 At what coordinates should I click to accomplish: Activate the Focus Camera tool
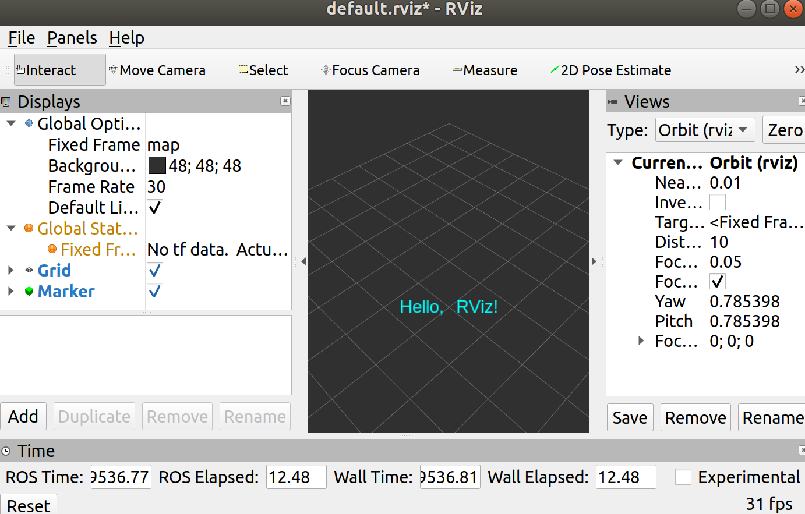(370, 70)
